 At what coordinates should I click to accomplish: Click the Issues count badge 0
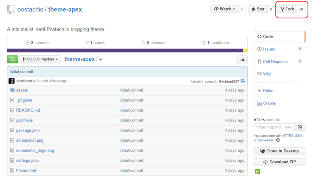[299, 49]
